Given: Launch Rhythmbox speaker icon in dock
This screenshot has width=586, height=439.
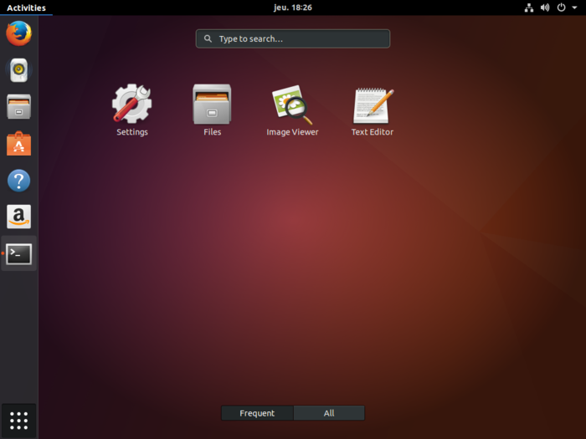Looking at the screenshot, I should [x=18, y=69].
